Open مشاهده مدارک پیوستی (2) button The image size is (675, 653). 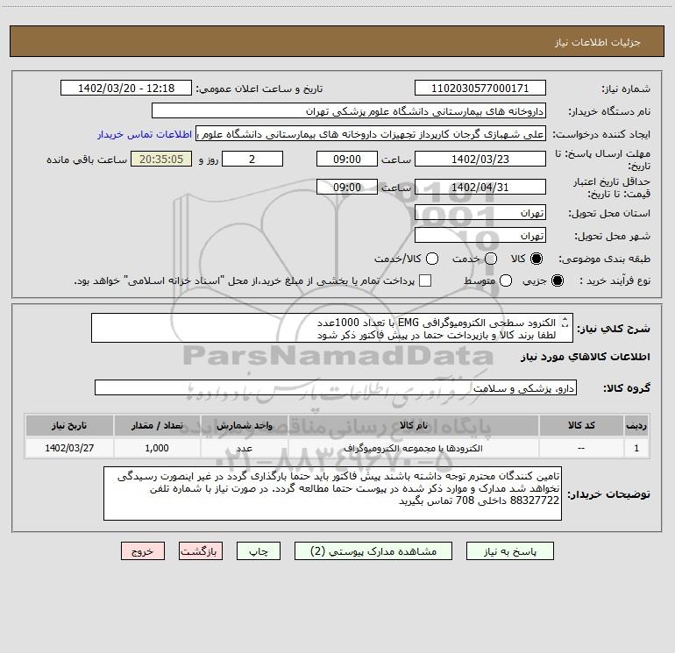[373, 551]
